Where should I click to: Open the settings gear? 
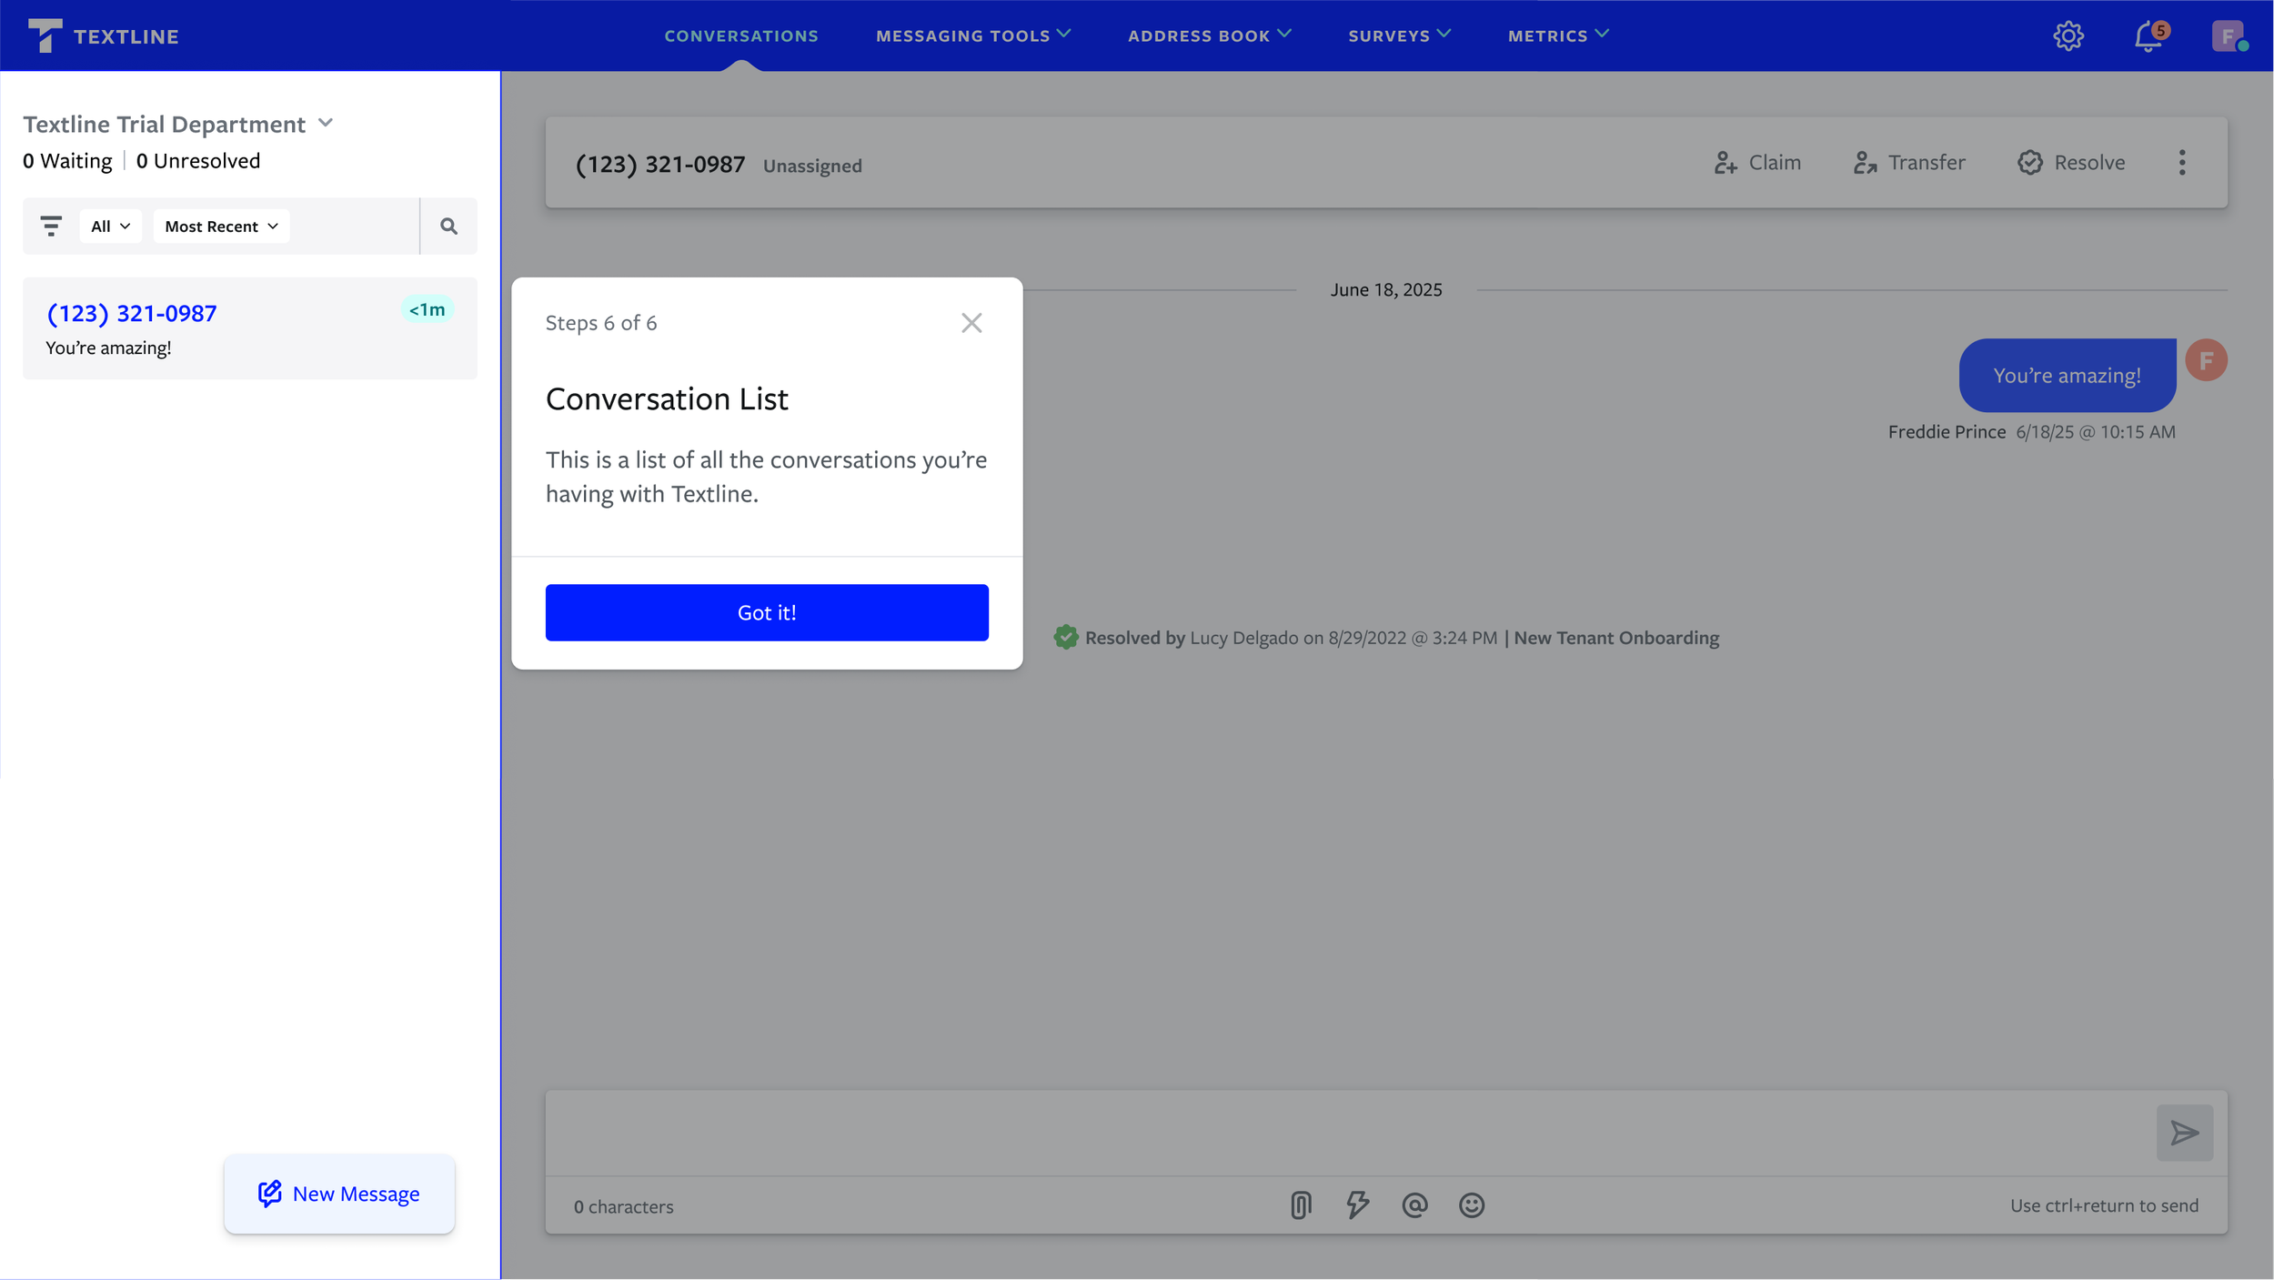pos(2068,35)
